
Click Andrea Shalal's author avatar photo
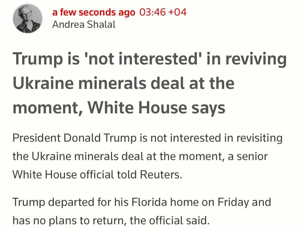[28, 18]
